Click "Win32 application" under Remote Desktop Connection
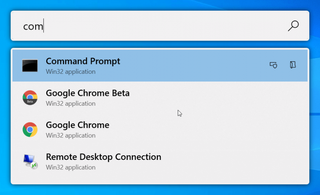Viewport: 320px width, 195px height. coord(71,168)
